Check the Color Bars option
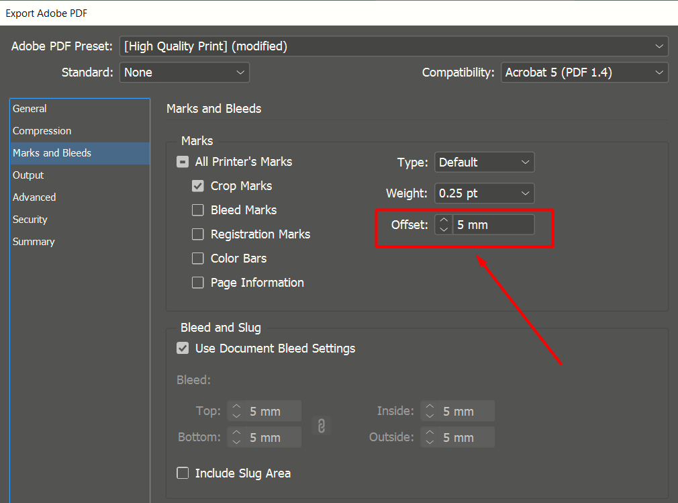This screenshot has height=503, width=678. 198,259
